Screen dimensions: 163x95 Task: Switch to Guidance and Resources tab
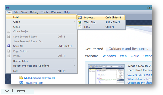[x=128, y=49]
